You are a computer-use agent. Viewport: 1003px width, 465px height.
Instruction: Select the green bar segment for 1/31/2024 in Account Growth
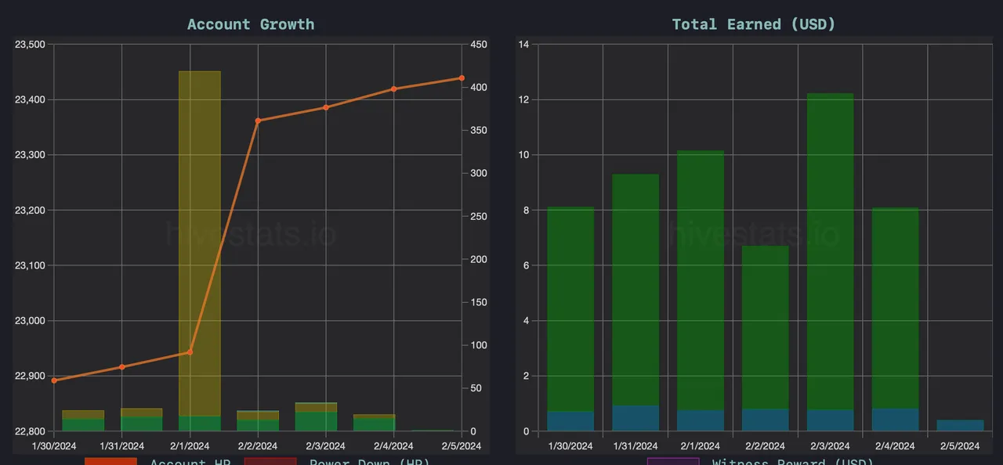[x=142, y=424]
